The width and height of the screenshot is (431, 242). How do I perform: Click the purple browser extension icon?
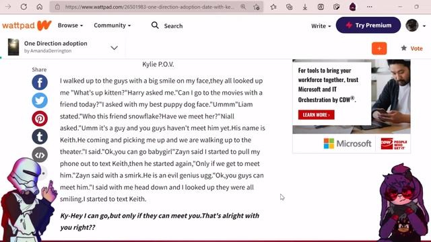pyautogui.click(x=353, y=7)
